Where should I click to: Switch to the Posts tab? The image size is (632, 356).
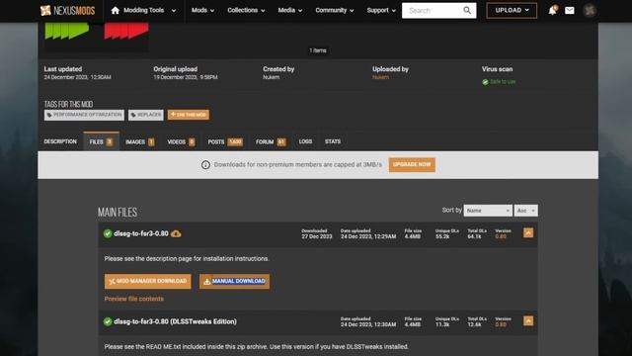(225, 141)
